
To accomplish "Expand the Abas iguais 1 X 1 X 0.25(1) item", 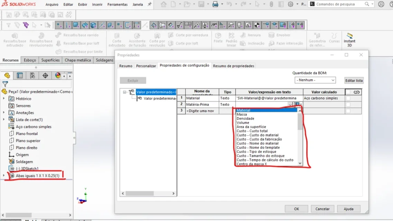I will click(x=4, y=176).
